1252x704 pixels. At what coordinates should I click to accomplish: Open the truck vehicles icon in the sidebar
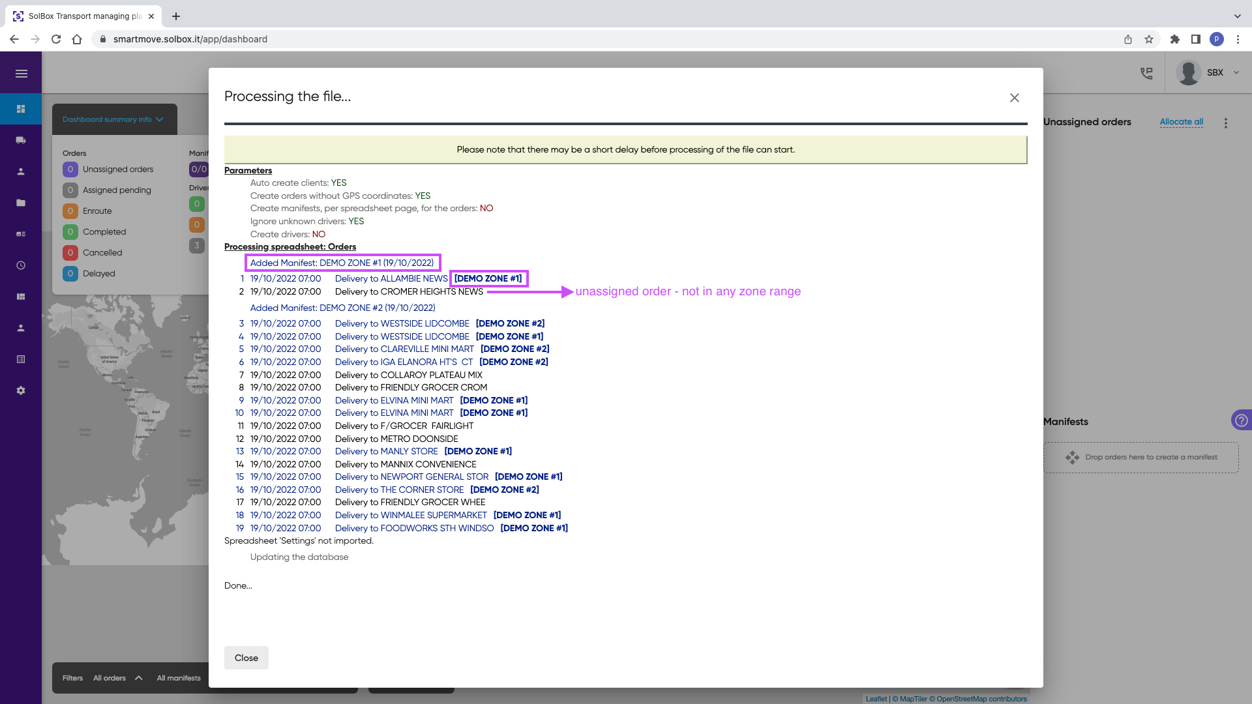pyautogui.click(x=21, y=140)
